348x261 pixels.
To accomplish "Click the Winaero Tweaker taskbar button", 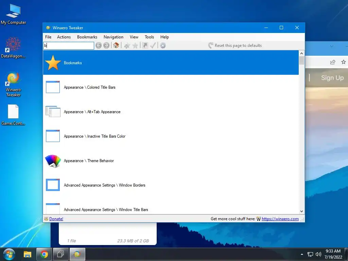I will coord(77,254).
